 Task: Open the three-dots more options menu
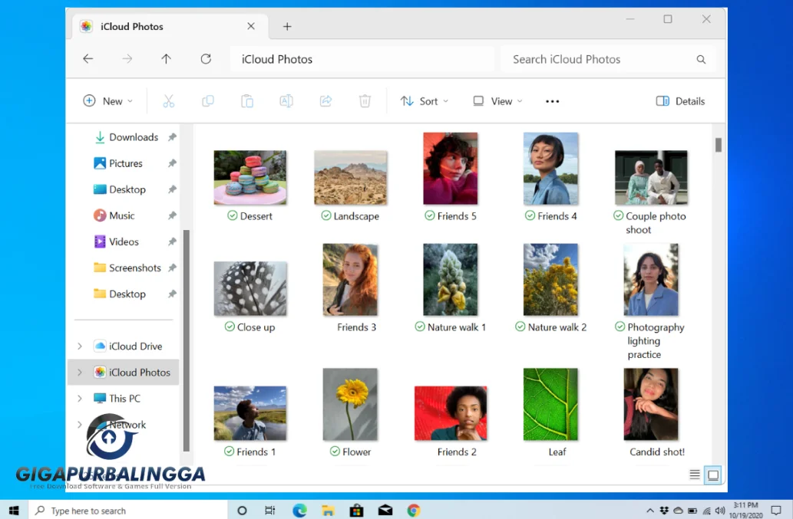(x=552, y=101)
